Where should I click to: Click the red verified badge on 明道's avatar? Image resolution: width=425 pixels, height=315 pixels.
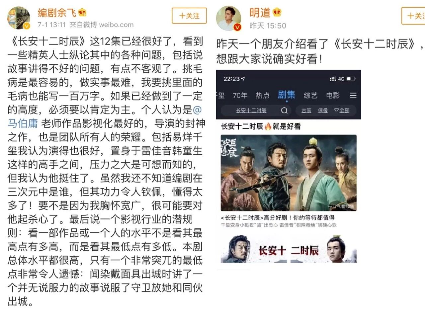click(x=237, y=27)
